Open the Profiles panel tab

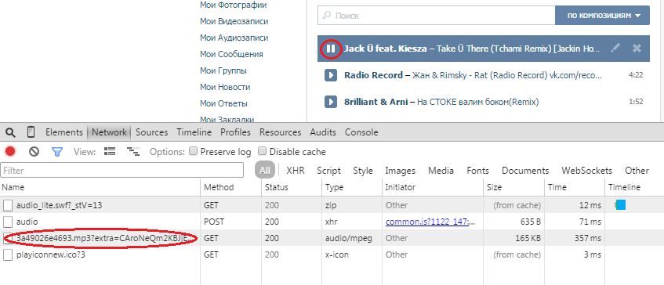tap(235, 132)
